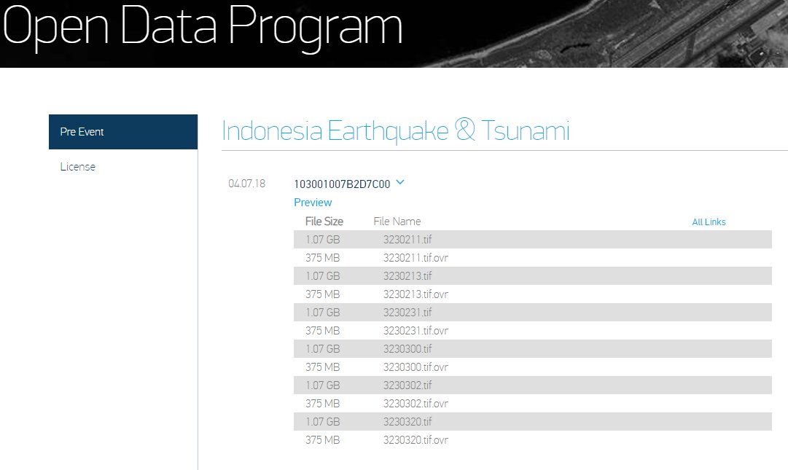Open the Preview for this image strip
This screenshot has height=470, width=788.
(313, 203)
